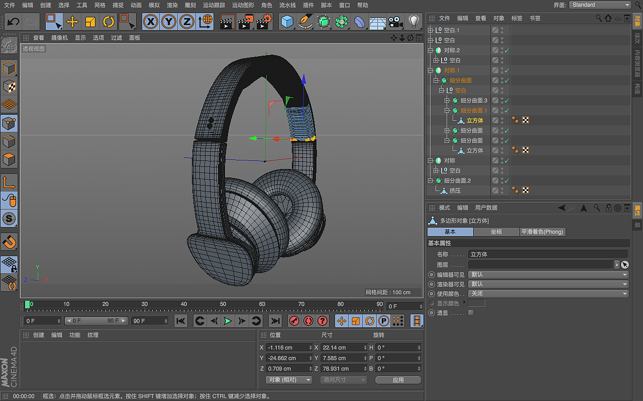643x401 pixels.
Task: Click the Undo arrow icon
Action: click(14, 22)
